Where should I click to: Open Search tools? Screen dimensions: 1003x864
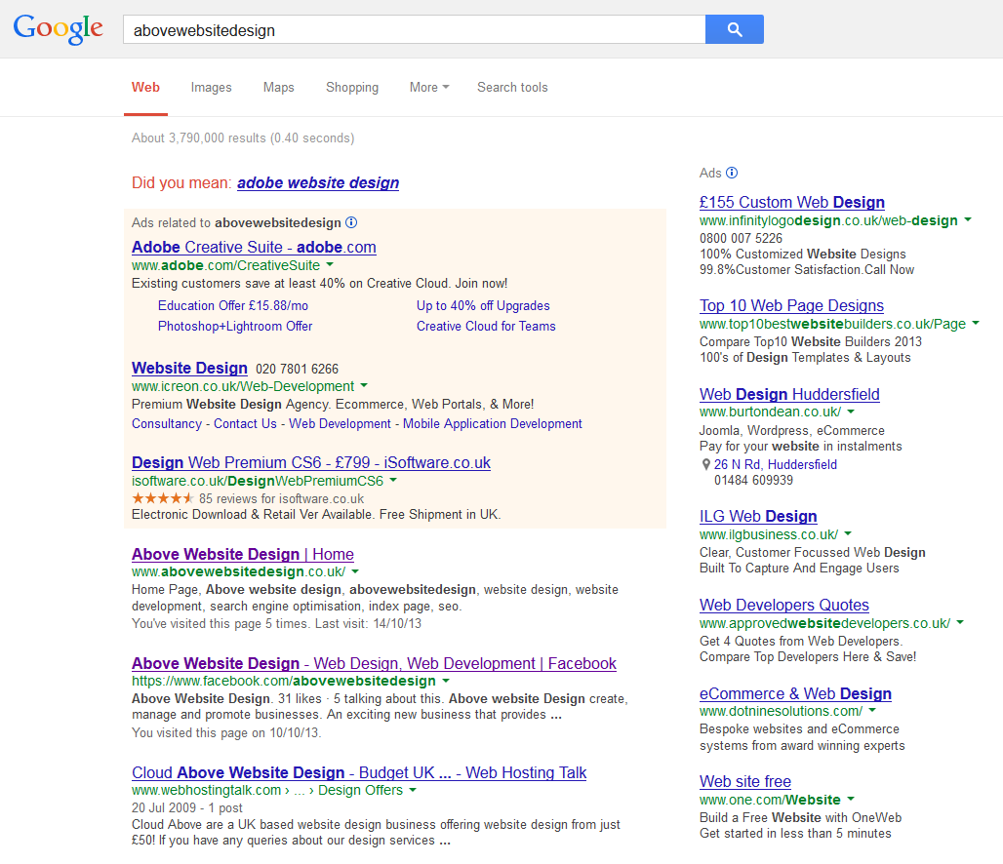(x=512, y=88)
